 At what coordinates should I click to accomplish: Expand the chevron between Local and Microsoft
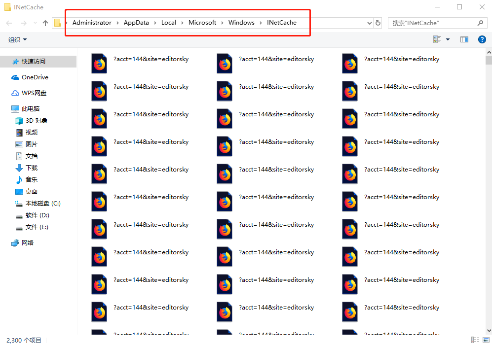coord(182,23)
